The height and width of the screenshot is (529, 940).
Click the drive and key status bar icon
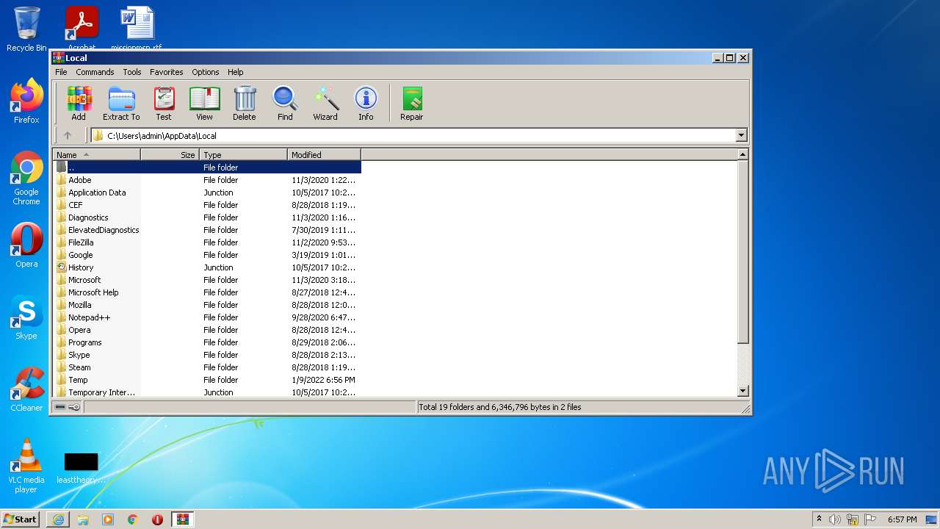click(68, 407)
